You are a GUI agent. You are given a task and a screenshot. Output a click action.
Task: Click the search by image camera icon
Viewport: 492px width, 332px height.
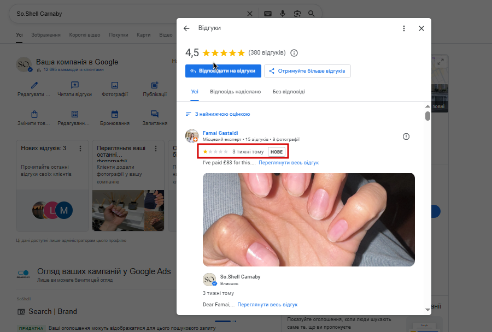pyautogui.click(x=297, y=14)
